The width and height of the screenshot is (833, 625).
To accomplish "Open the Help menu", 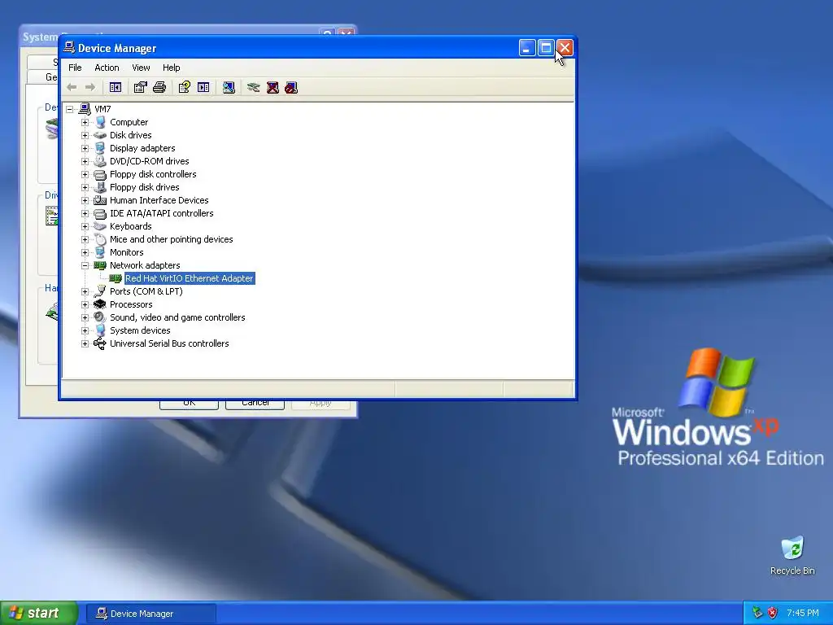I will pyautogui.click(x=171, y=68).
